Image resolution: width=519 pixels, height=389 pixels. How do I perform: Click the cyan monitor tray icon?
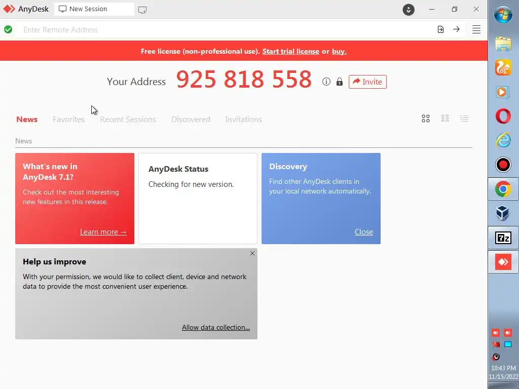[x=508, y=344]
